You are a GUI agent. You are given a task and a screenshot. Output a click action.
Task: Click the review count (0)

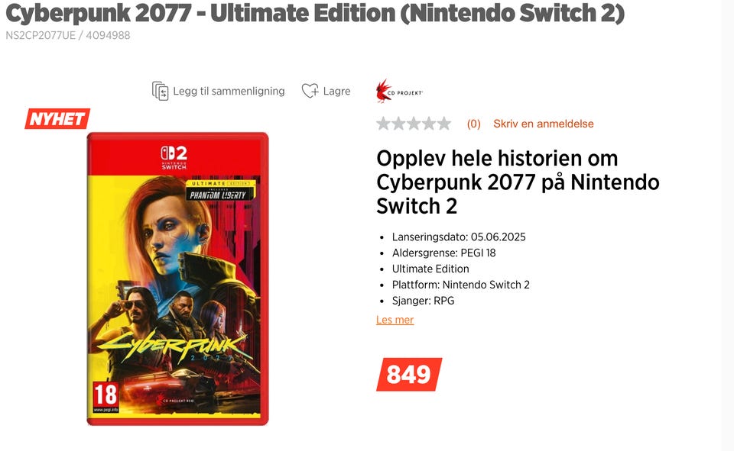point(474,124)
